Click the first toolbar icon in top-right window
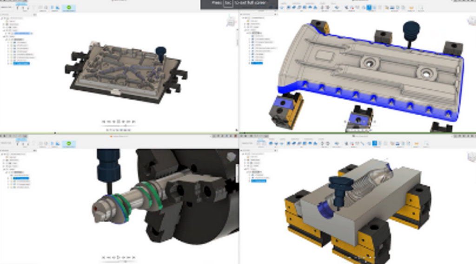 click(x=281, y=8)
